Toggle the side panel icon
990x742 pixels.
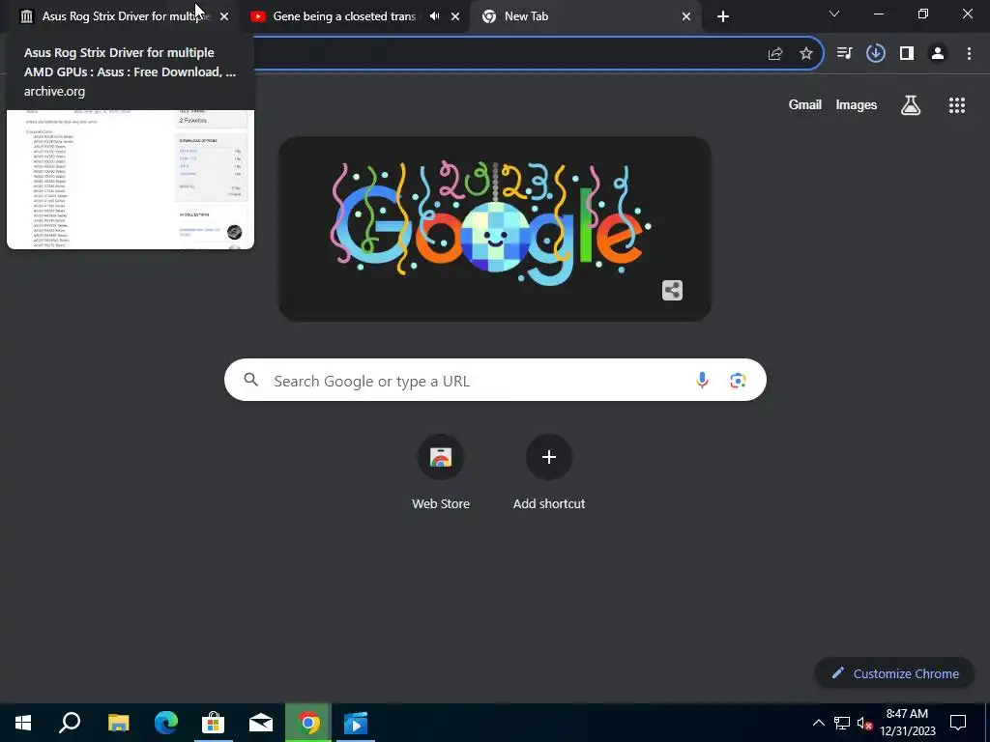pyautogui.click(x=907, y=54)
